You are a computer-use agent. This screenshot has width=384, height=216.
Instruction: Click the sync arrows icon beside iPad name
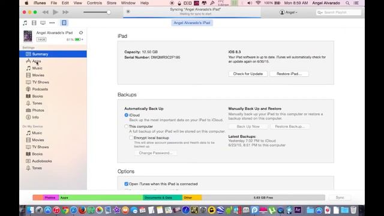81,32
